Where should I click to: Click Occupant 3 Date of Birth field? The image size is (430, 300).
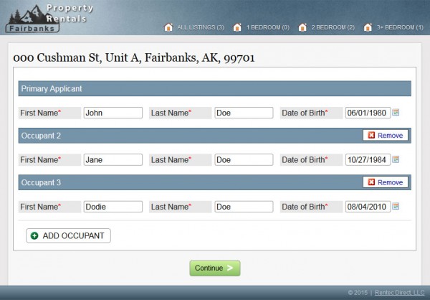(367, 207)
